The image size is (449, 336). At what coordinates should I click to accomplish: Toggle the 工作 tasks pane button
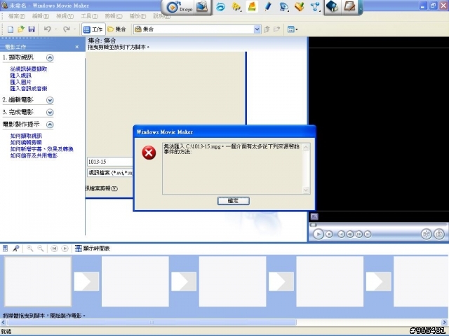click(x=93, y=29)
